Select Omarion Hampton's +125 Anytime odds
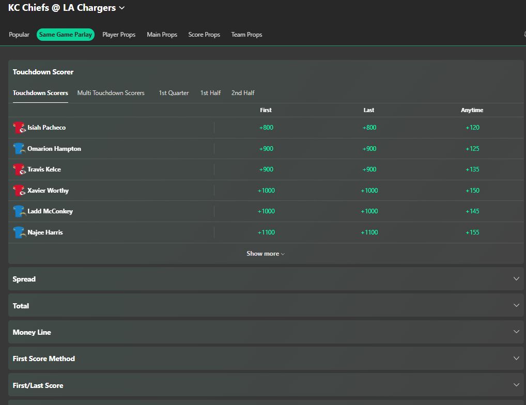The height and width of the screenshot is (405, 526). [472, 148]
